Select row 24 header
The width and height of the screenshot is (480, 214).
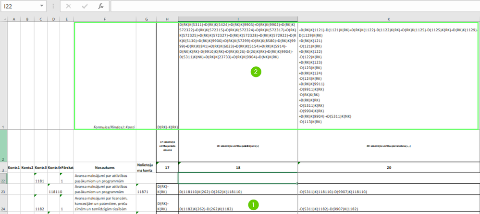(3, 203)
